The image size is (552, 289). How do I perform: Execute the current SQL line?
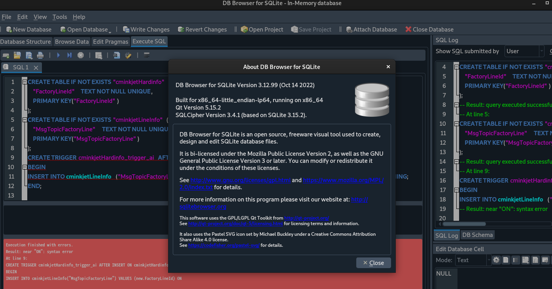click(70, 55)
